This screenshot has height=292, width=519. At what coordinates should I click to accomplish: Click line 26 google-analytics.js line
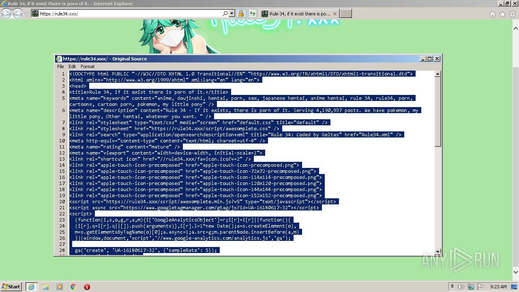tap(183, 238)
